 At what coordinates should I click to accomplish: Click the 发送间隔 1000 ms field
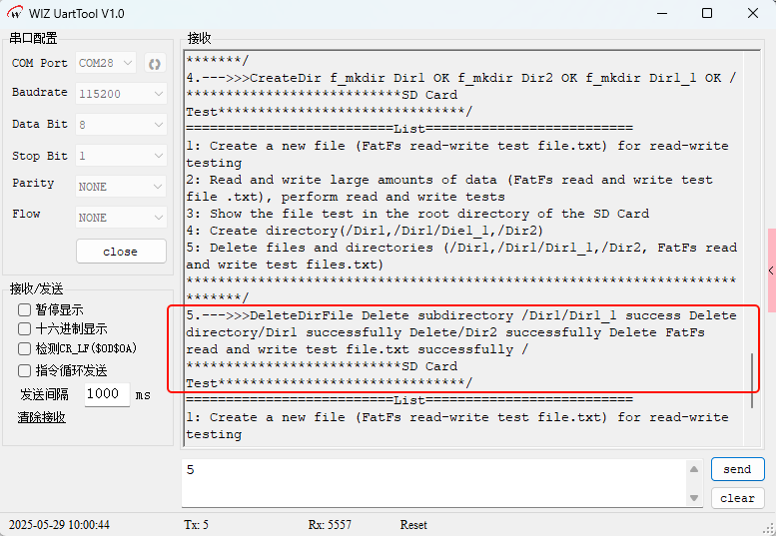click(107, 394)
